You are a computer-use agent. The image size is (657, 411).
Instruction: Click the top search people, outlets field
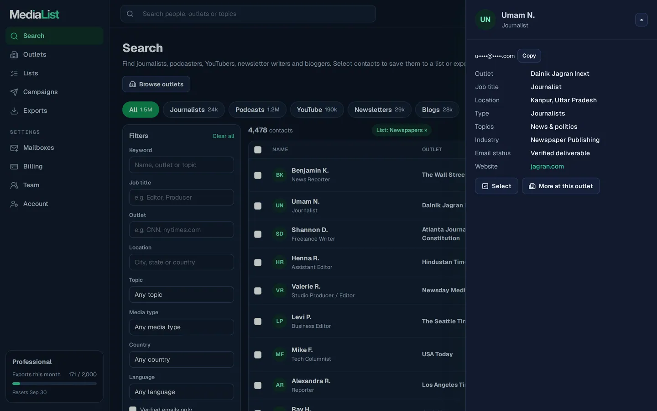248,14
